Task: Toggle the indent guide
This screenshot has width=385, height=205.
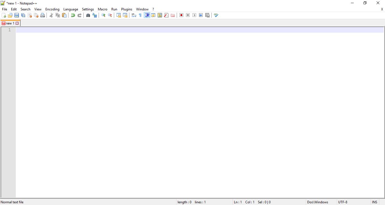Action: pos(147,15)
